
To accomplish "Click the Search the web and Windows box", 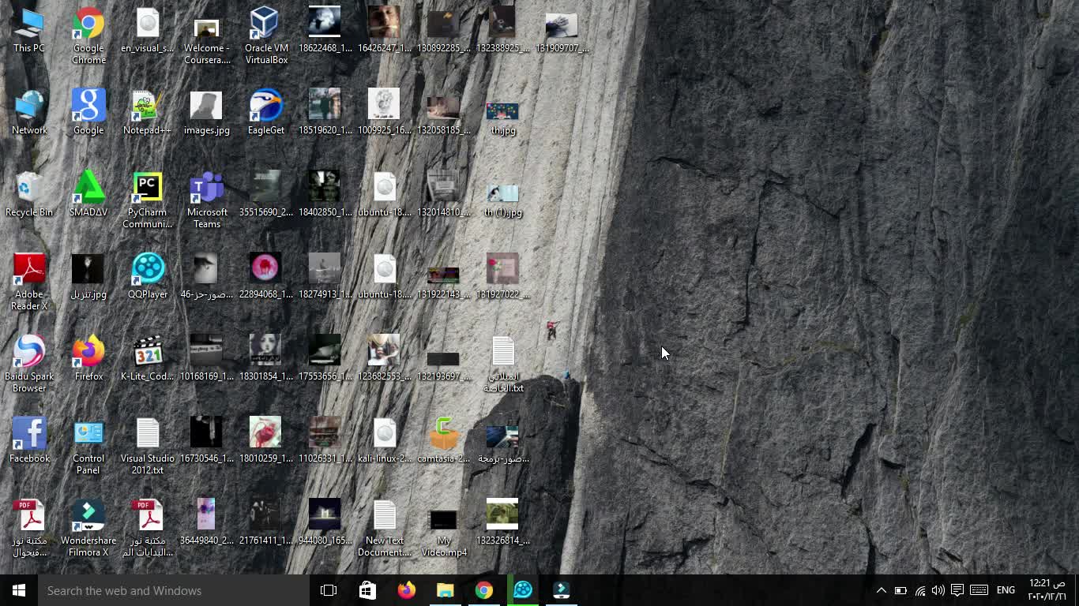I will (174, 590).
